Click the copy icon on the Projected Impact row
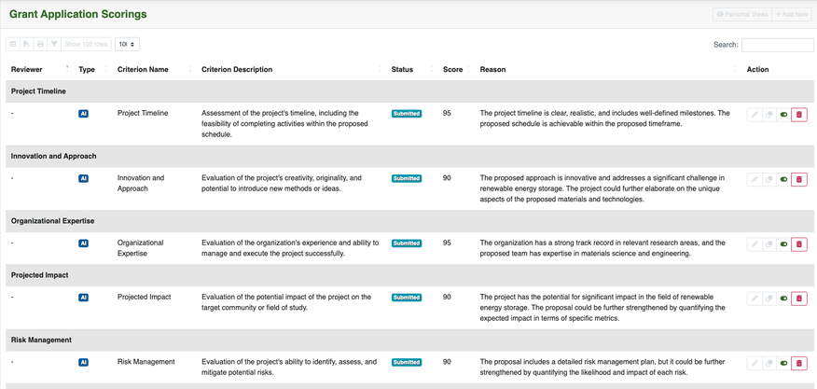 [x=769, y=299]
